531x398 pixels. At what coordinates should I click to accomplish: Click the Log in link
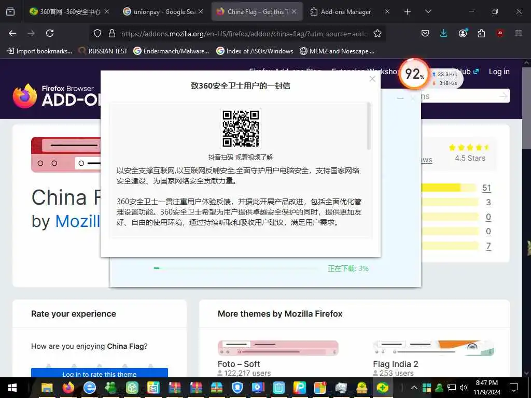[499, 72]
